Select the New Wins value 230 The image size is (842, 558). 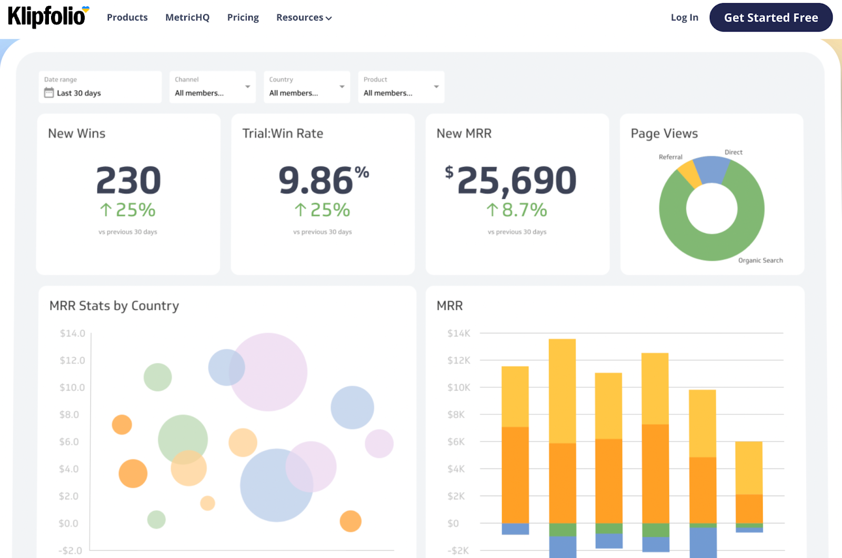click(128, 180)
